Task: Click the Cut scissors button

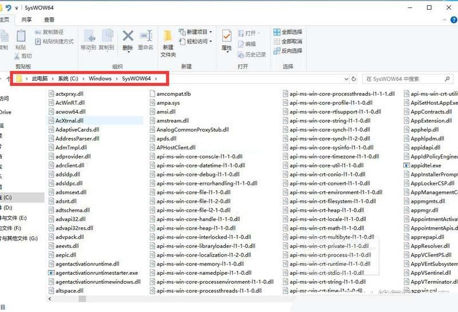Action: pyautogui.click(x=23, y=56)
